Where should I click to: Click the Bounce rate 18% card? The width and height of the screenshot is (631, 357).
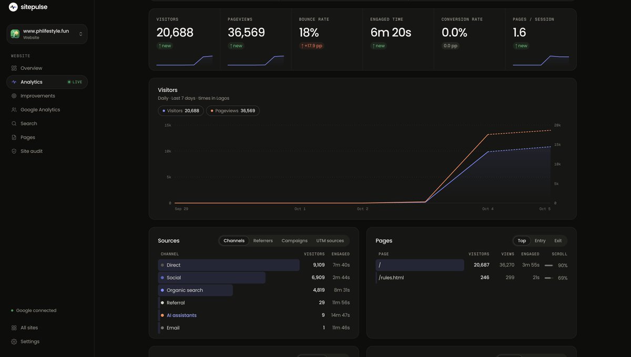tap(327, 39)
